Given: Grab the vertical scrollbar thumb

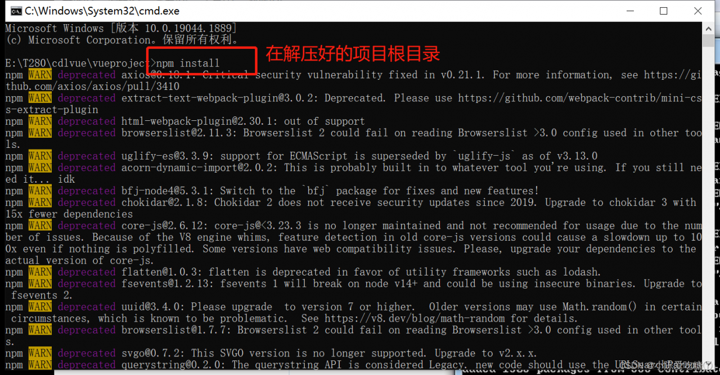Looking at the screenshot, I should pos(708,40).
